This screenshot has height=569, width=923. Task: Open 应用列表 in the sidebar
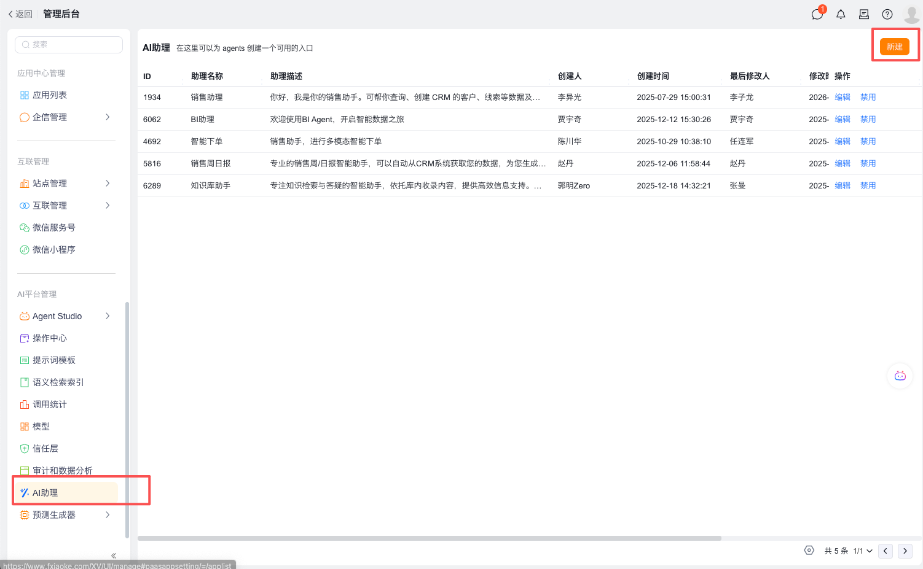[50, 95]
